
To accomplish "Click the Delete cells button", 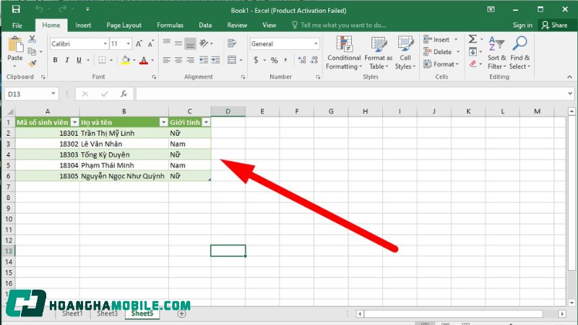I will click(438, 51).
